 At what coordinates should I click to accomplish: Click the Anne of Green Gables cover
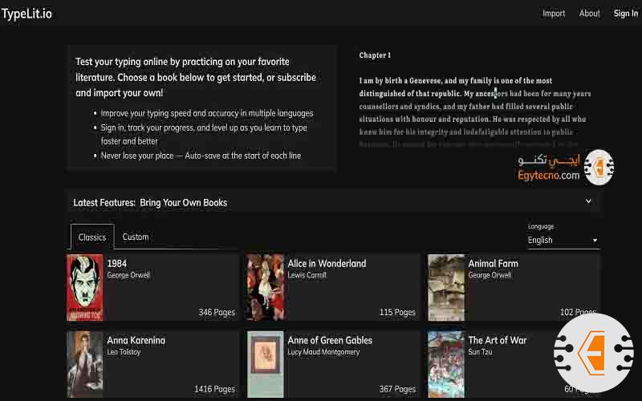point(266,364)
